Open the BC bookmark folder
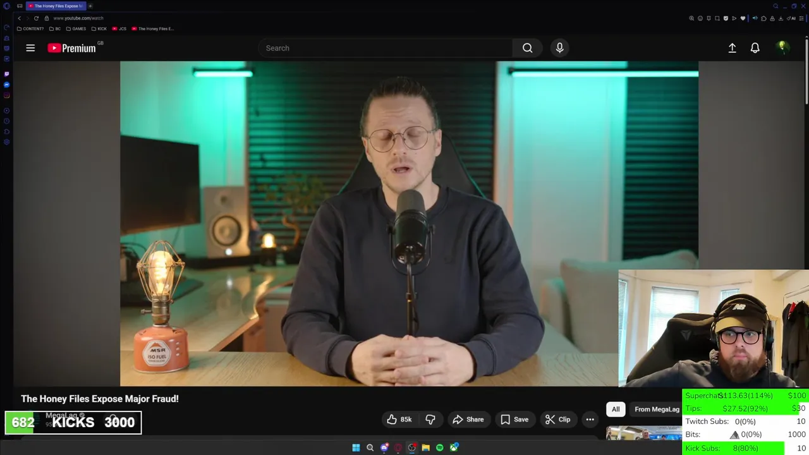This screenshot has height=455, width=809. click(x=55, y=28)
